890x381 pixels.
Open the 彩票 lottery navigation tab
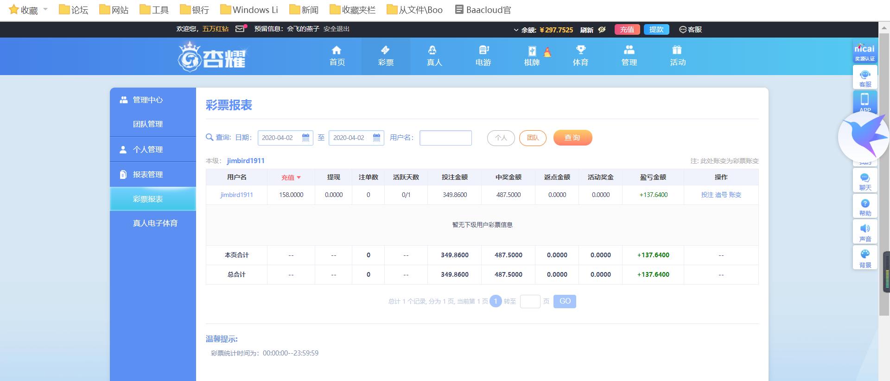pos(386,56)
